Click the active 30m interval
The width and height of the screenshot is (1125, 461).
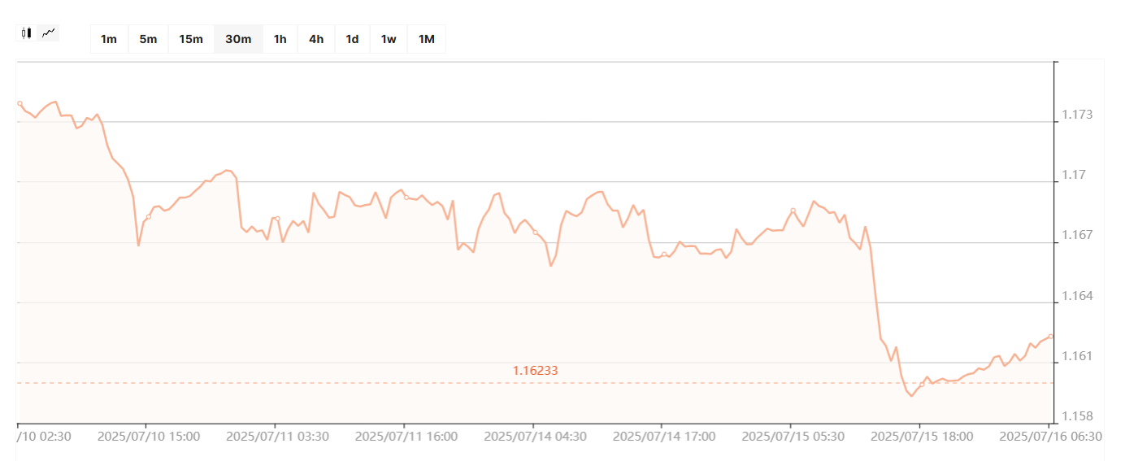[x=238, y=39]
